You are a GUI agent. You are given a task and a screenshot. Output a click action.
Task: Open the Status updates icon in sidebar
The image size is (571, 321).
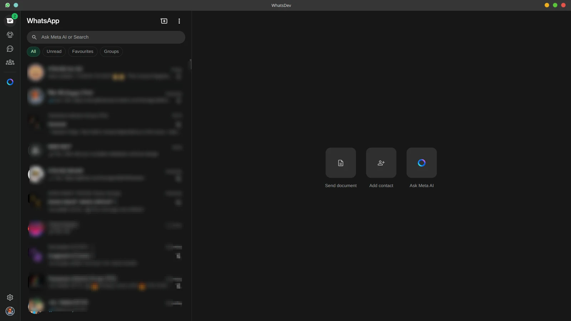pyautogui.click(x=10, y=35)
